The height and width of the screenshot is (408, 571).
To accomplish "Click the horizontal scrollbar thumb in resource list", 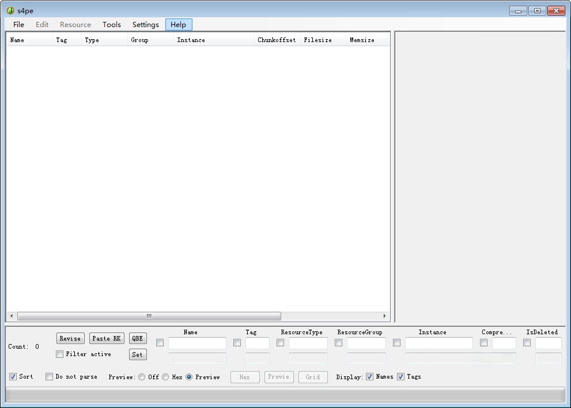I will click(x=149, y=316).
